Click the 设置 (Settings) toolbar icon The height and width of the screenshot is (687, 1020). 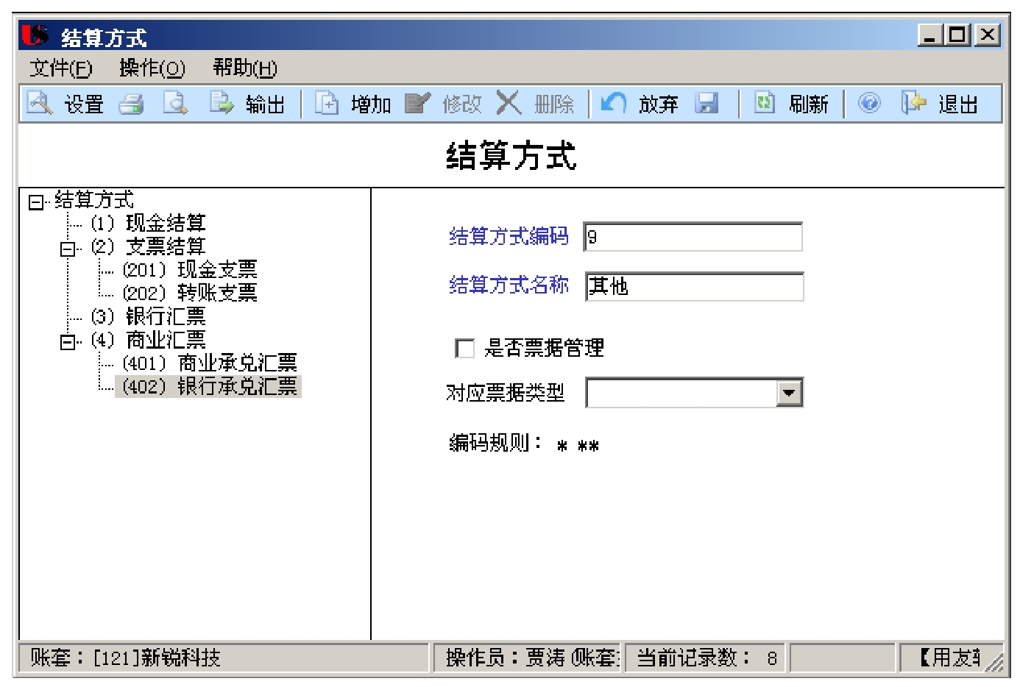pyautogui.click(x=40, y=104)
